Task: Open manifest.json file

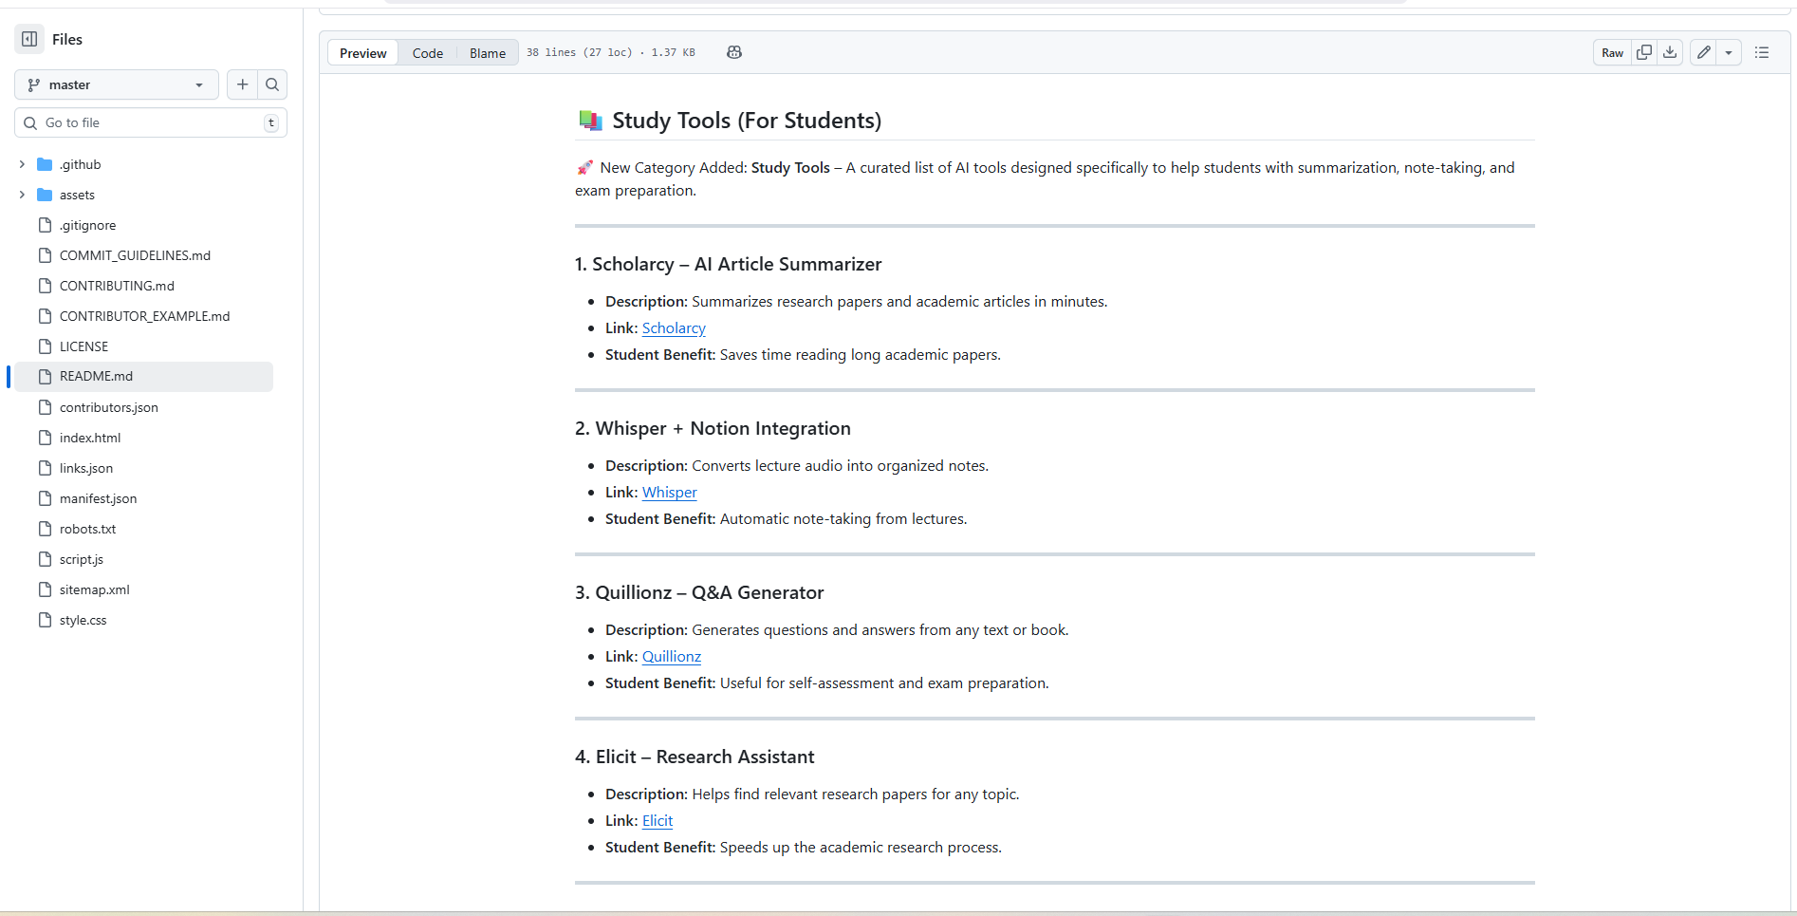Action: coord(98,498)
